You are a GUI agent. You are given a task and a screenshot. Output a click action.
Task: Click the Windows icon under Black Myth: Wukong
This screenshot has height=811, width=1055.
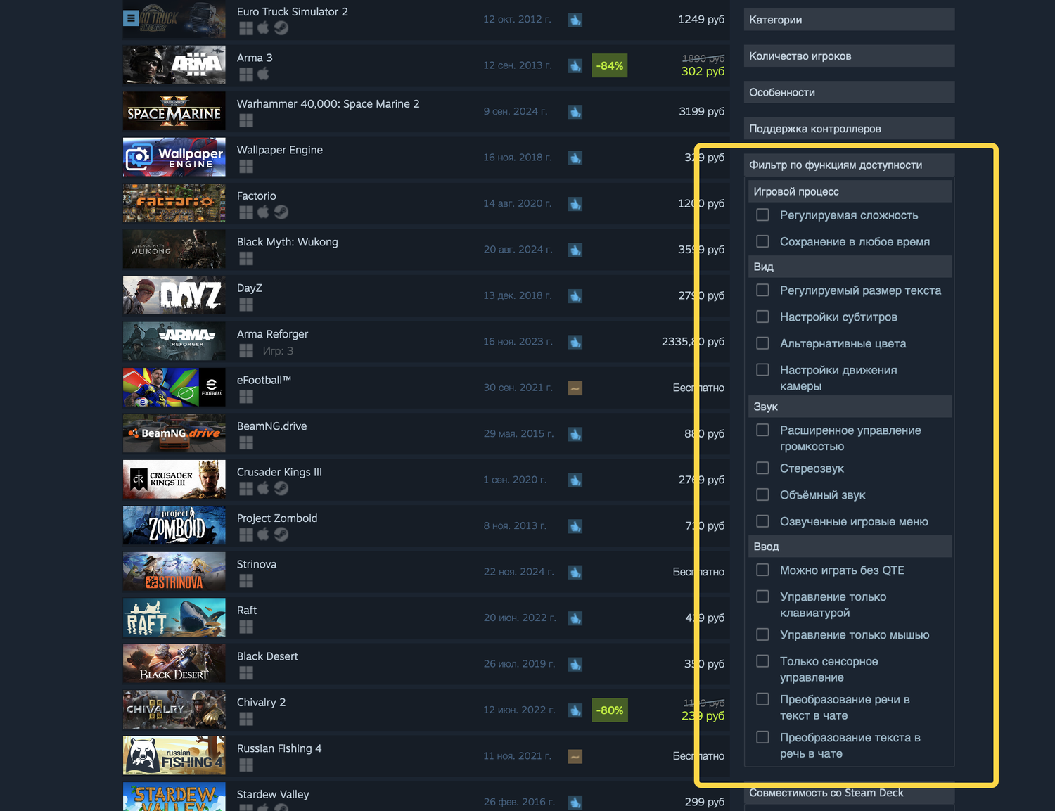(246, 258)
